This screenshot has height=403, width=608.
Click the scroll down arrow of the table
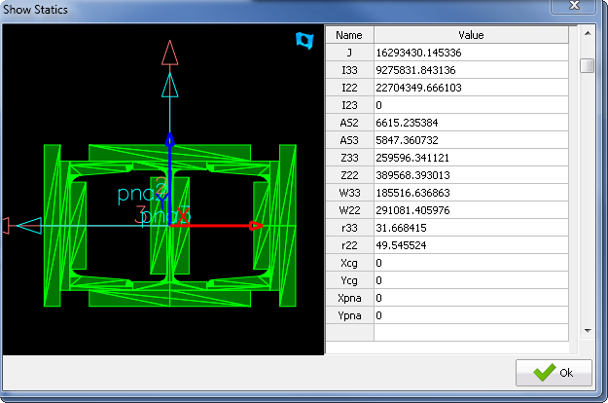pyautogui.click(x=587, y=330)
